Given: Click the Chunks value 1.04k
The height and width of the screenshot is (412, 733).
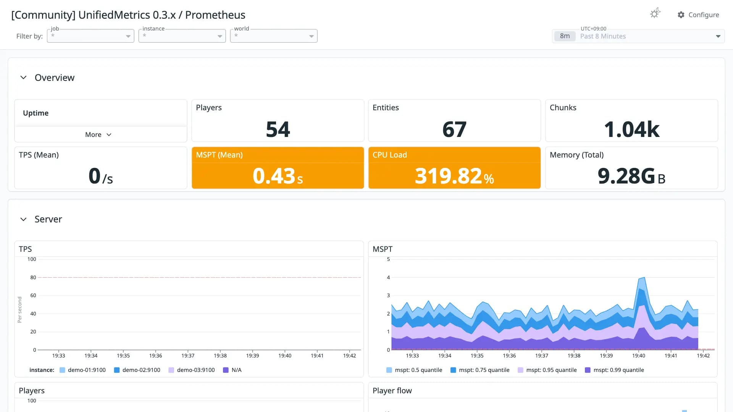Looking at the screenshot, I should pos(631,129).
